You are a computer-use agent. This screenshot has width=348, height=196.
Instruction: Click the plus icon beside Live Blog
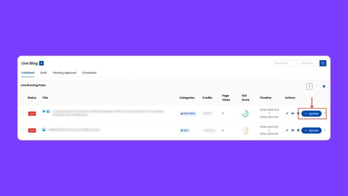click(x=41, y=63)
